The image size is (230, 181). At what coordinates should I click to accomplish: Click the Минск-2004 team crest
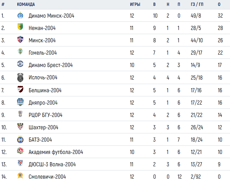pos(20,39)
